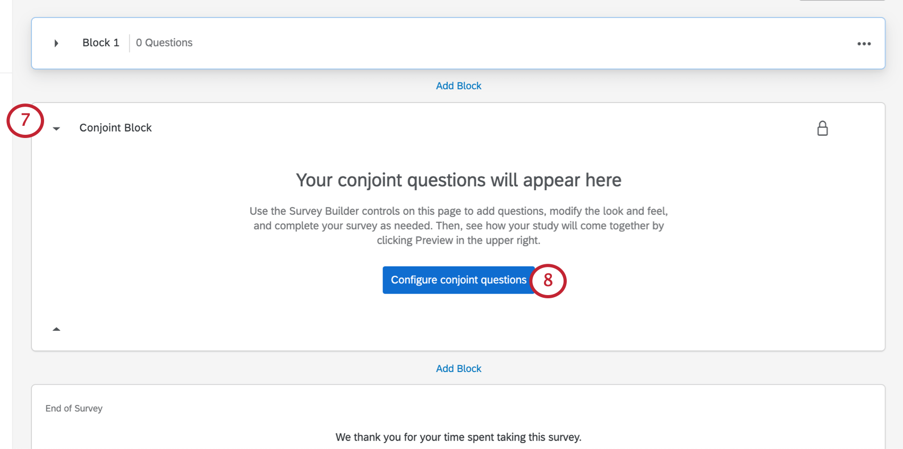Click the 0 Questions label

coord(164,42)
